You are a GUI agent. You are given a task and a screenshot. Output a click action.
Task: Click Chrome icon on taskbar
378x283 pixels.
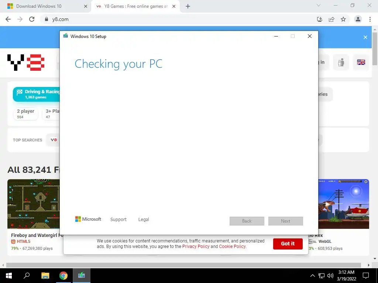click(x=63, y=276)
